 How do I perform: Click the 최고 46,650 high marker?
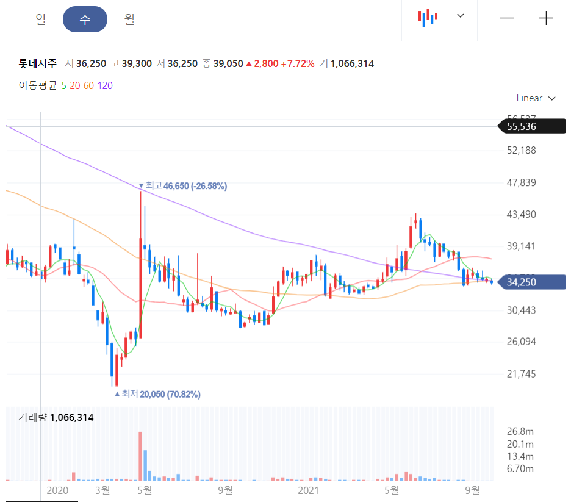[x=183, y=186]
